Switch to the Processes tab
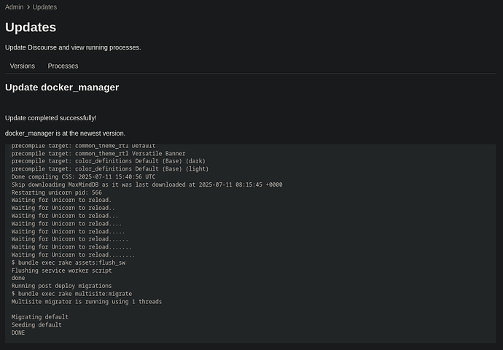This screenshot has width=503, height=350. (63, 66)
